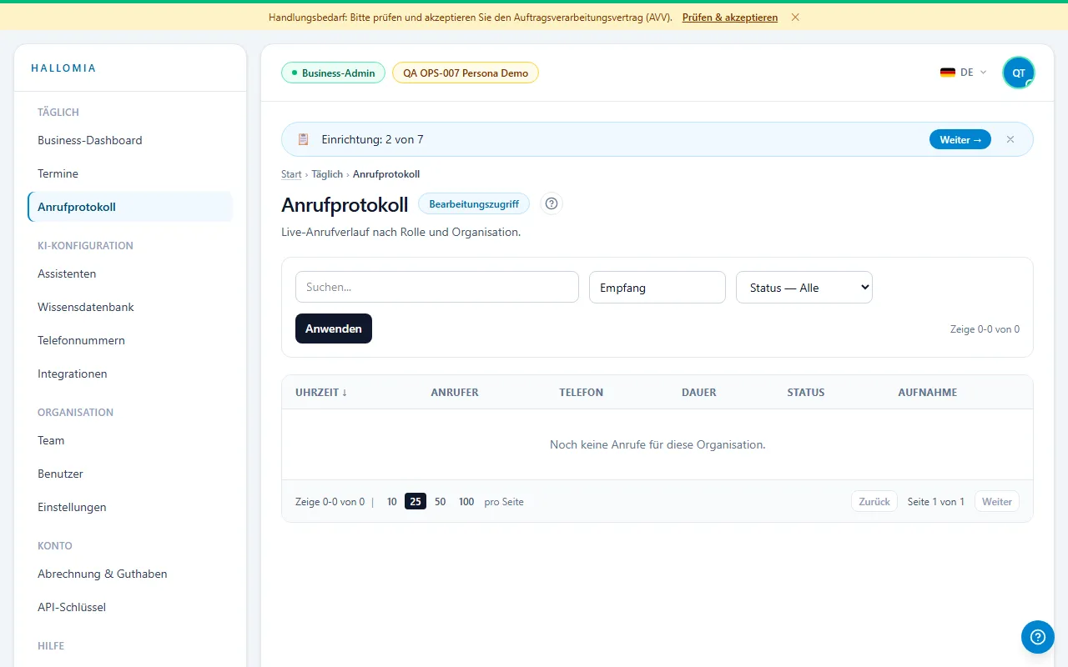This screenshot has height=667, width=1068.
Task: Open the floating blue help button
Action: (x=1037, y=637)
